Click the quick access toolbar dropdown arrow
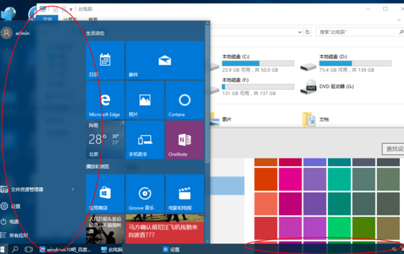Screen dimensions: 404x254 [71, 10]
